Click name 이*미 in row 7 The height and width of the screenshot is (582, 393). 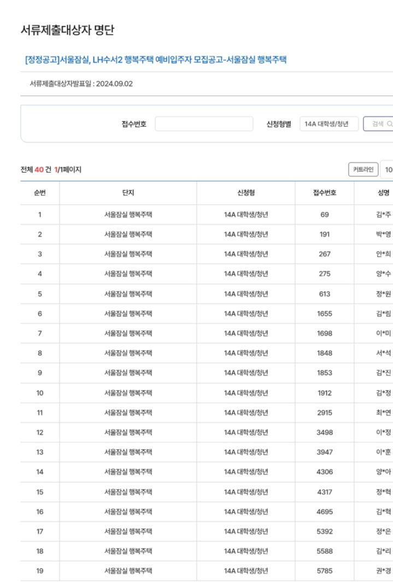(383, 333)
